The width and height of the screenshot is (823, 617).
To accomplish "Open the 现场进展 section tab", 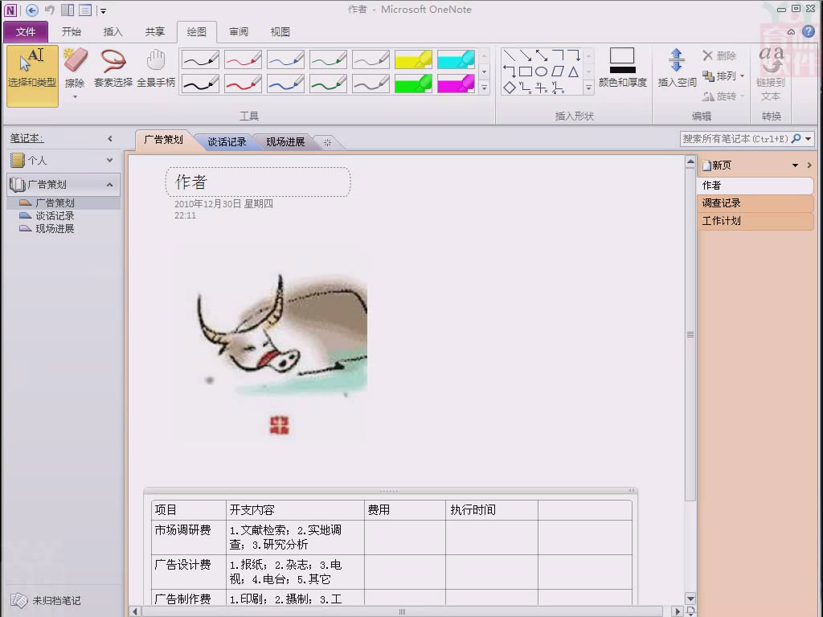I will tap(285, 141).
